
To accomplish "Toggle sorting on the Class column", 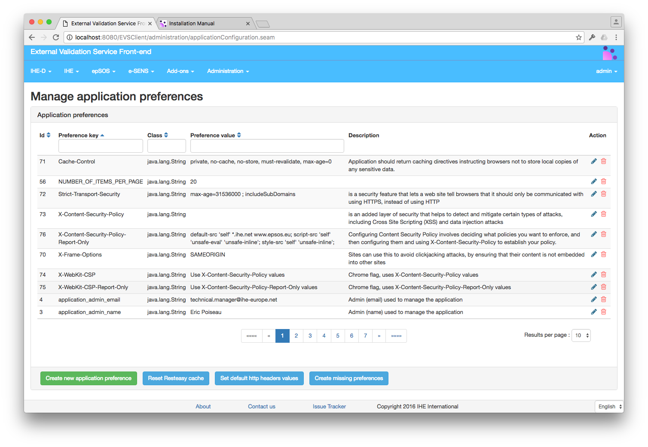I will pos(166,135).
